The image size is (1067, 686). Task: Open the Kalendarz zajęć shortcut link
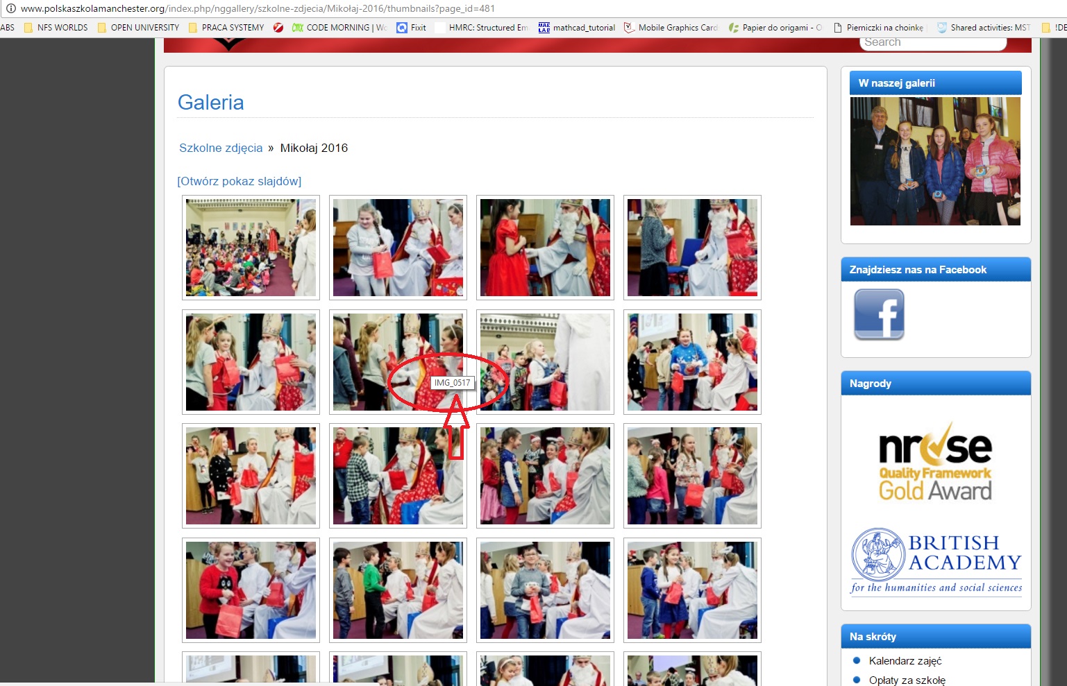905,661
